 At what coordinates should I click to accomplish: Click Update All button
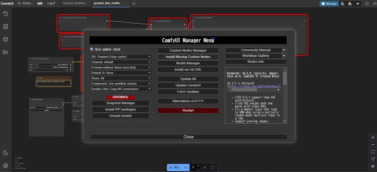(188, 79)
